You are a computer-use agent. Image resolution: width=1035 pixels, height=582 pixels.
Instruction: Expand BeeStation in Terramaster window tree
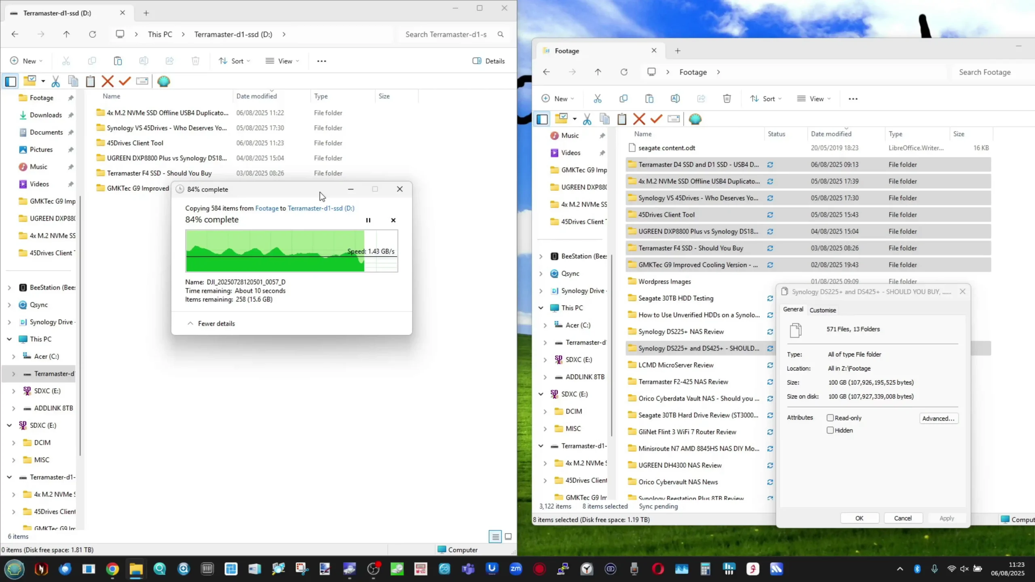tap(9, 288)
